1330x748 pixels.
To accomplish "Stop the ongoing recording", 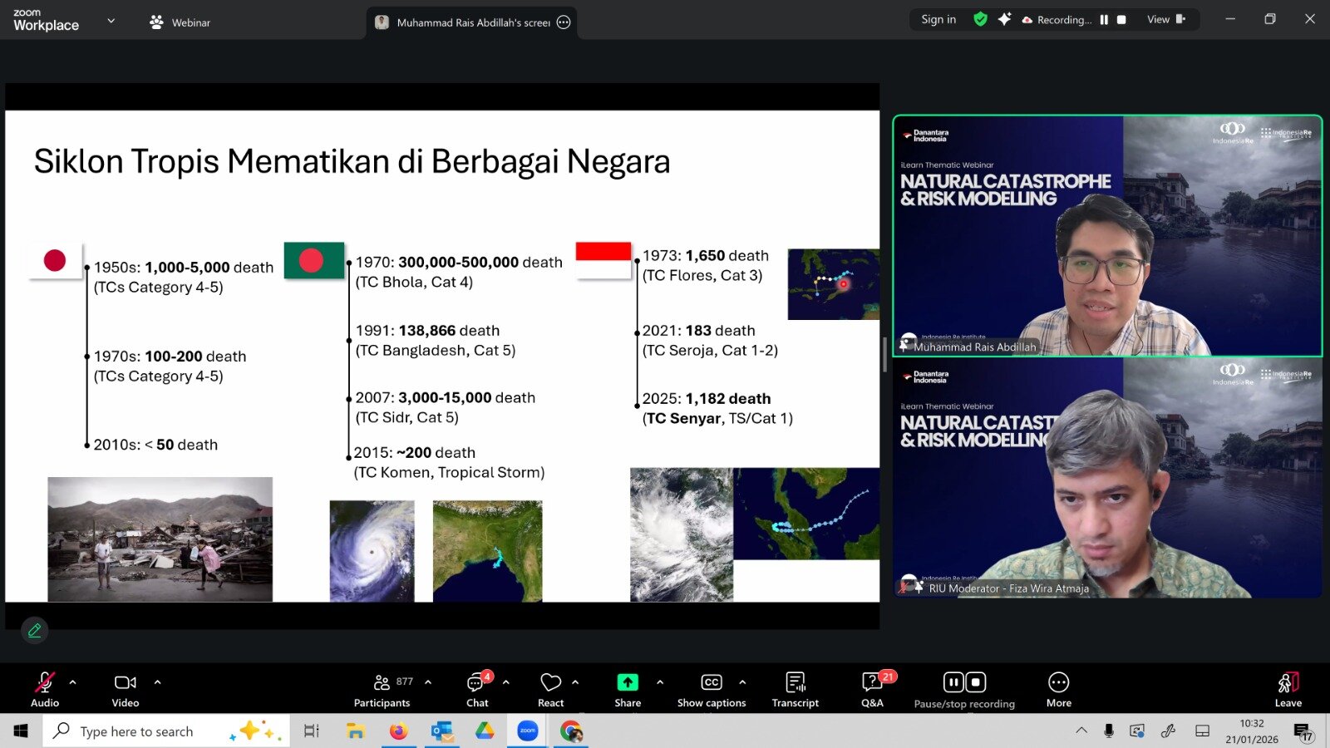I will (x=974, y=682).
